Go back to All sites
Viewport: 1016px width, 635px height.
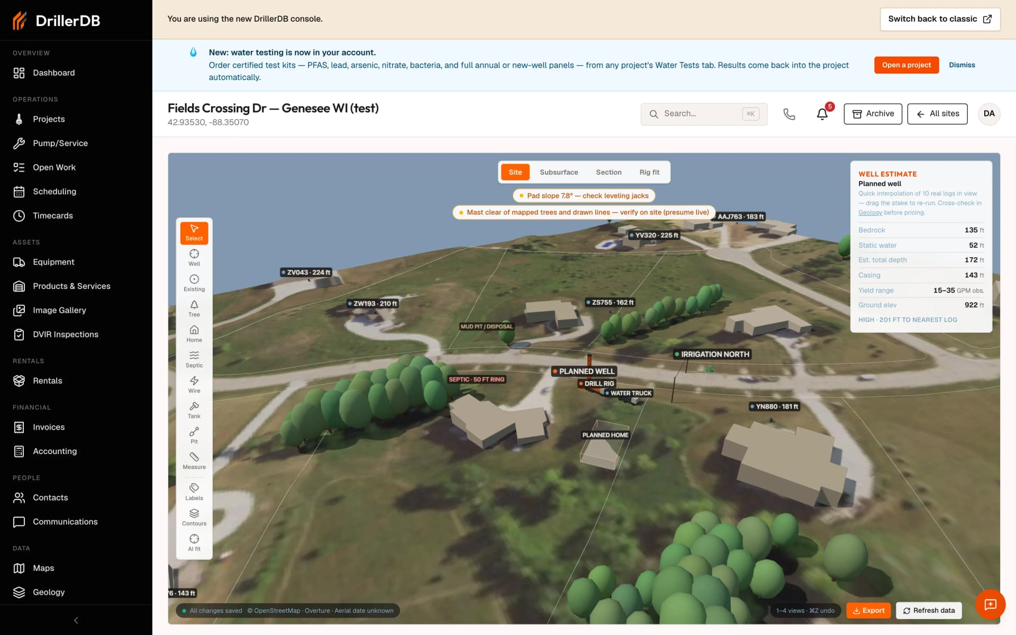[937, 114]
